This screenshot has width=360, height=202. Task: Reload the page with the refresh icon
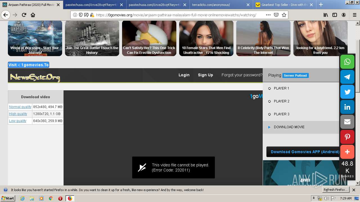[x=24, y=15]
